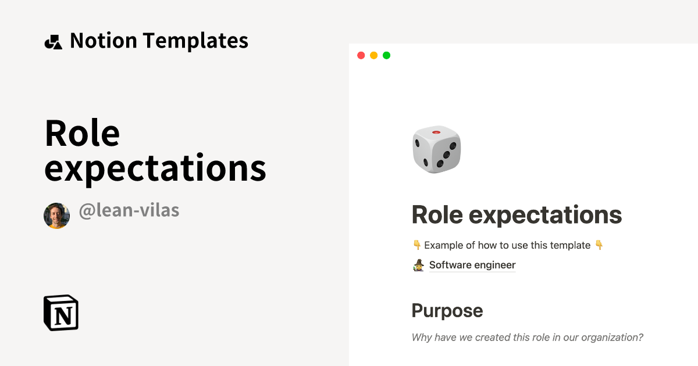Click the dice page icon
698x366 pixels.
pyautogui.click(x=437, y=150)
